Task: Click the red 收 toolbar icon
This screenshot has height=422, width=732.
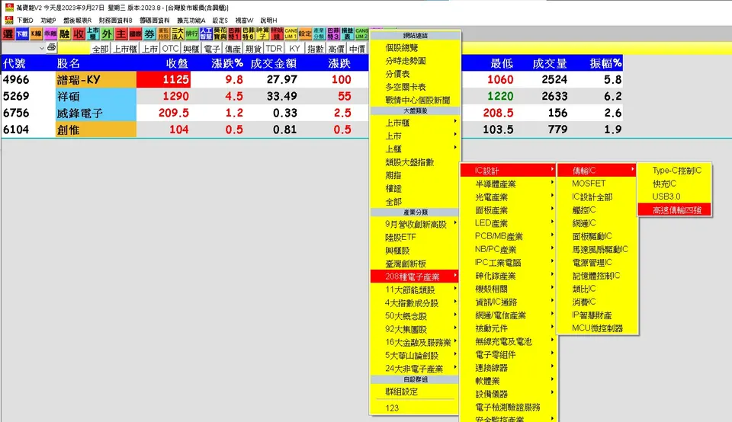Action: (79, 34)
